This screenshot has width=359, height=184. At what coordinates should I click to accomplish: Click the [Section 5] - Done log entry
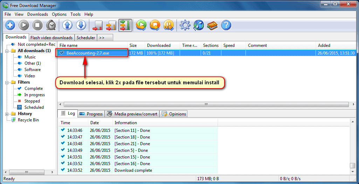[138, 150]
